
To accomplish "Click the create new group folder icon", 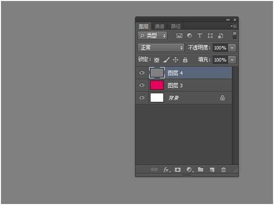I will pos(200,169).
